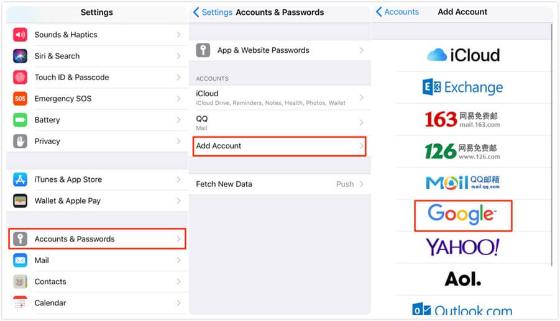
Task: Open the Mail settings row
Action: (x=98, y=260)
